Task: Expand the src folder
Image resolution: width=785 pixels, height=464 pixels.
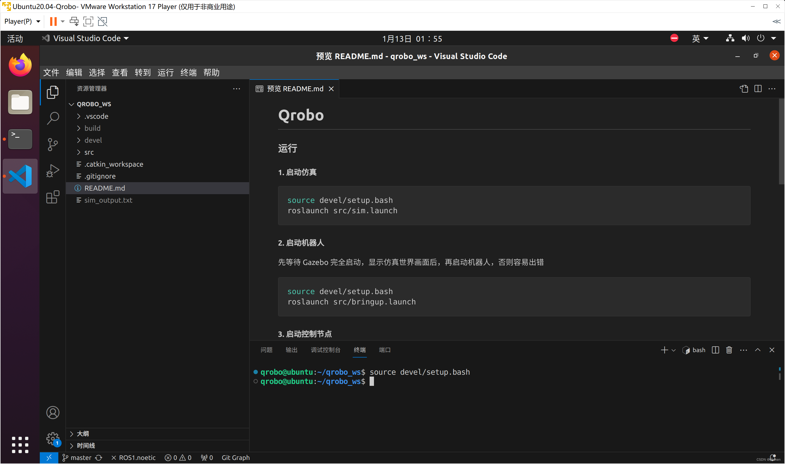Action: [158, 152]
